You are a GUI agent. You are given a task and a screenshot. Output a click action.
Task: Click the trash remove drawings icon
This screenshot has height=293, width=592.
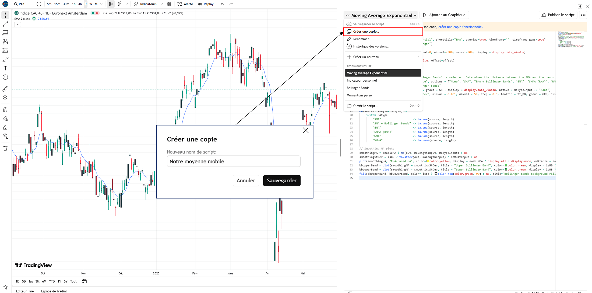click(x=5, y=148)
